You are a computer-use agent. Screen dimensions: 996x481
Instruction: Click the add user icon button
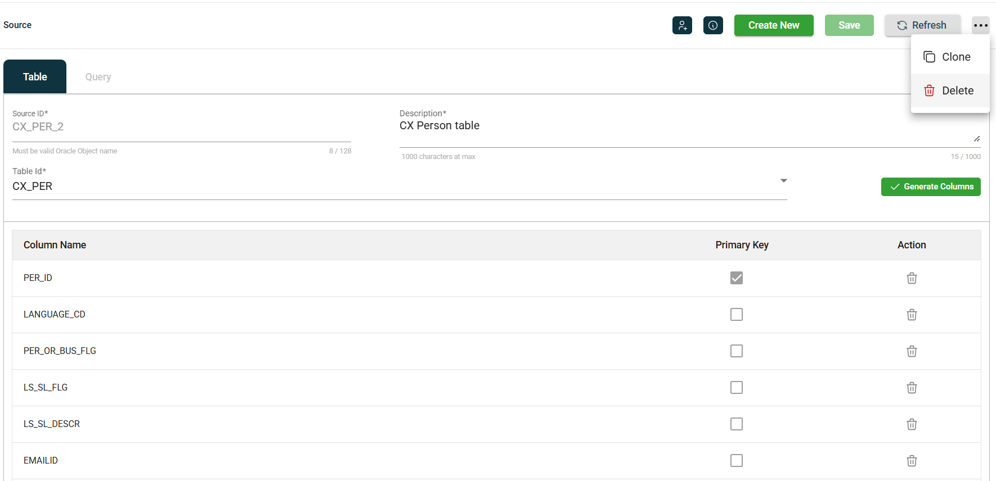point(682,25)
